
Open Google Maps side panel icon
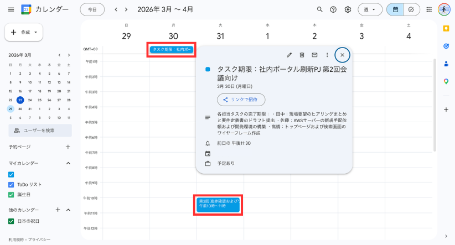pos(446,81)
